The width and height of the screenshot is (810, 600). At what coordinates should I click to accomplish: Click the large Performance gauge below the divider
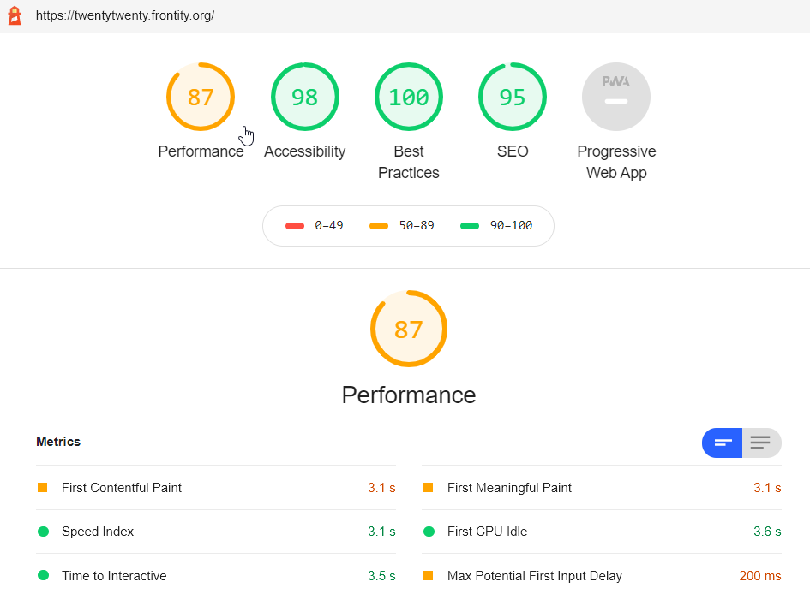[x=409, y=329]
